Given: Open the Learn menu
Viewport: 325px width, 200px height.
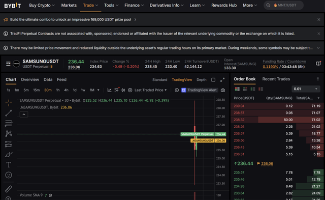Looking at the screenshot, I should pos(197,6).
